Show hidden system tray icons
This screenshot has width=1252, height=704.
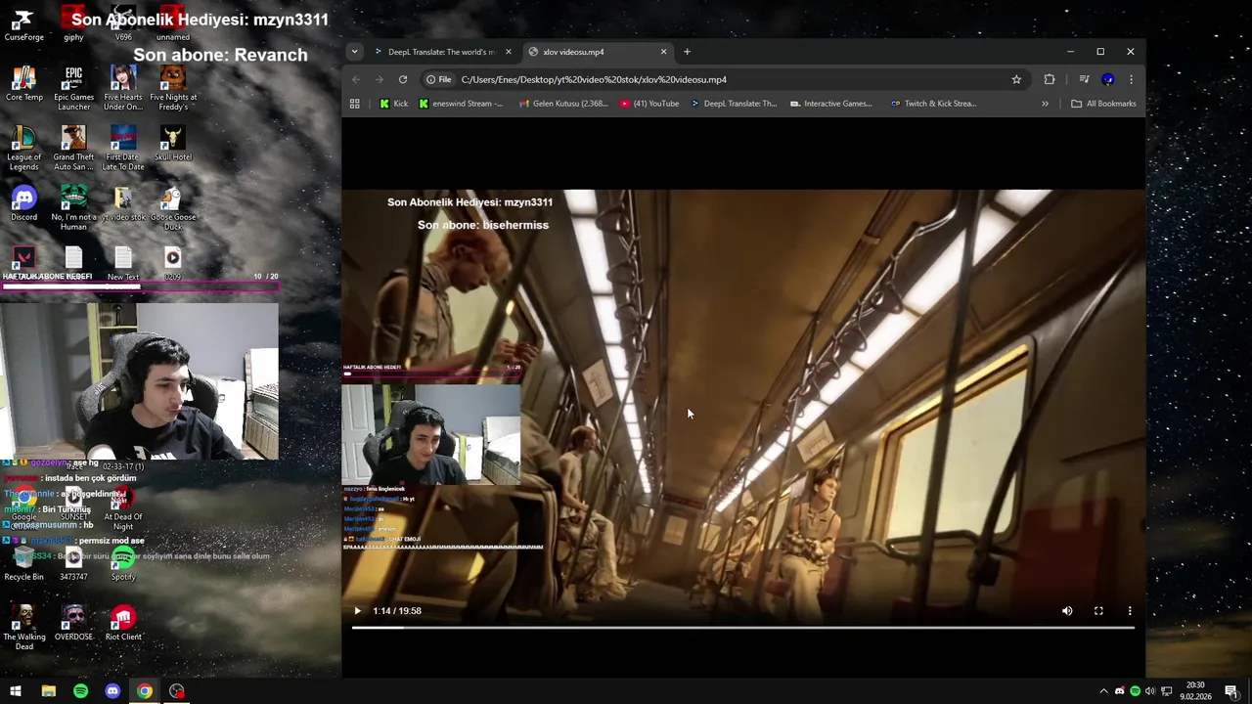[x=1104, y=691]
